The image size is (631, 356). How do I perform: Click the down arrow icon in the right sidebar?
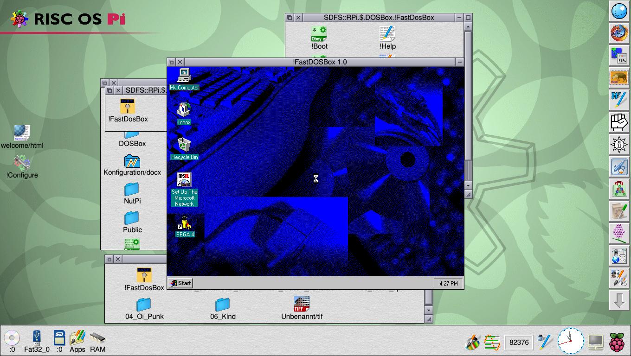point(619,300)
